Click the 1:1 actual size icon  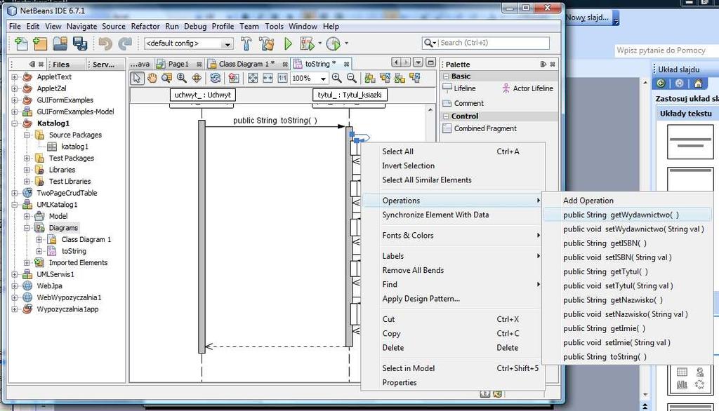(282, 78)
